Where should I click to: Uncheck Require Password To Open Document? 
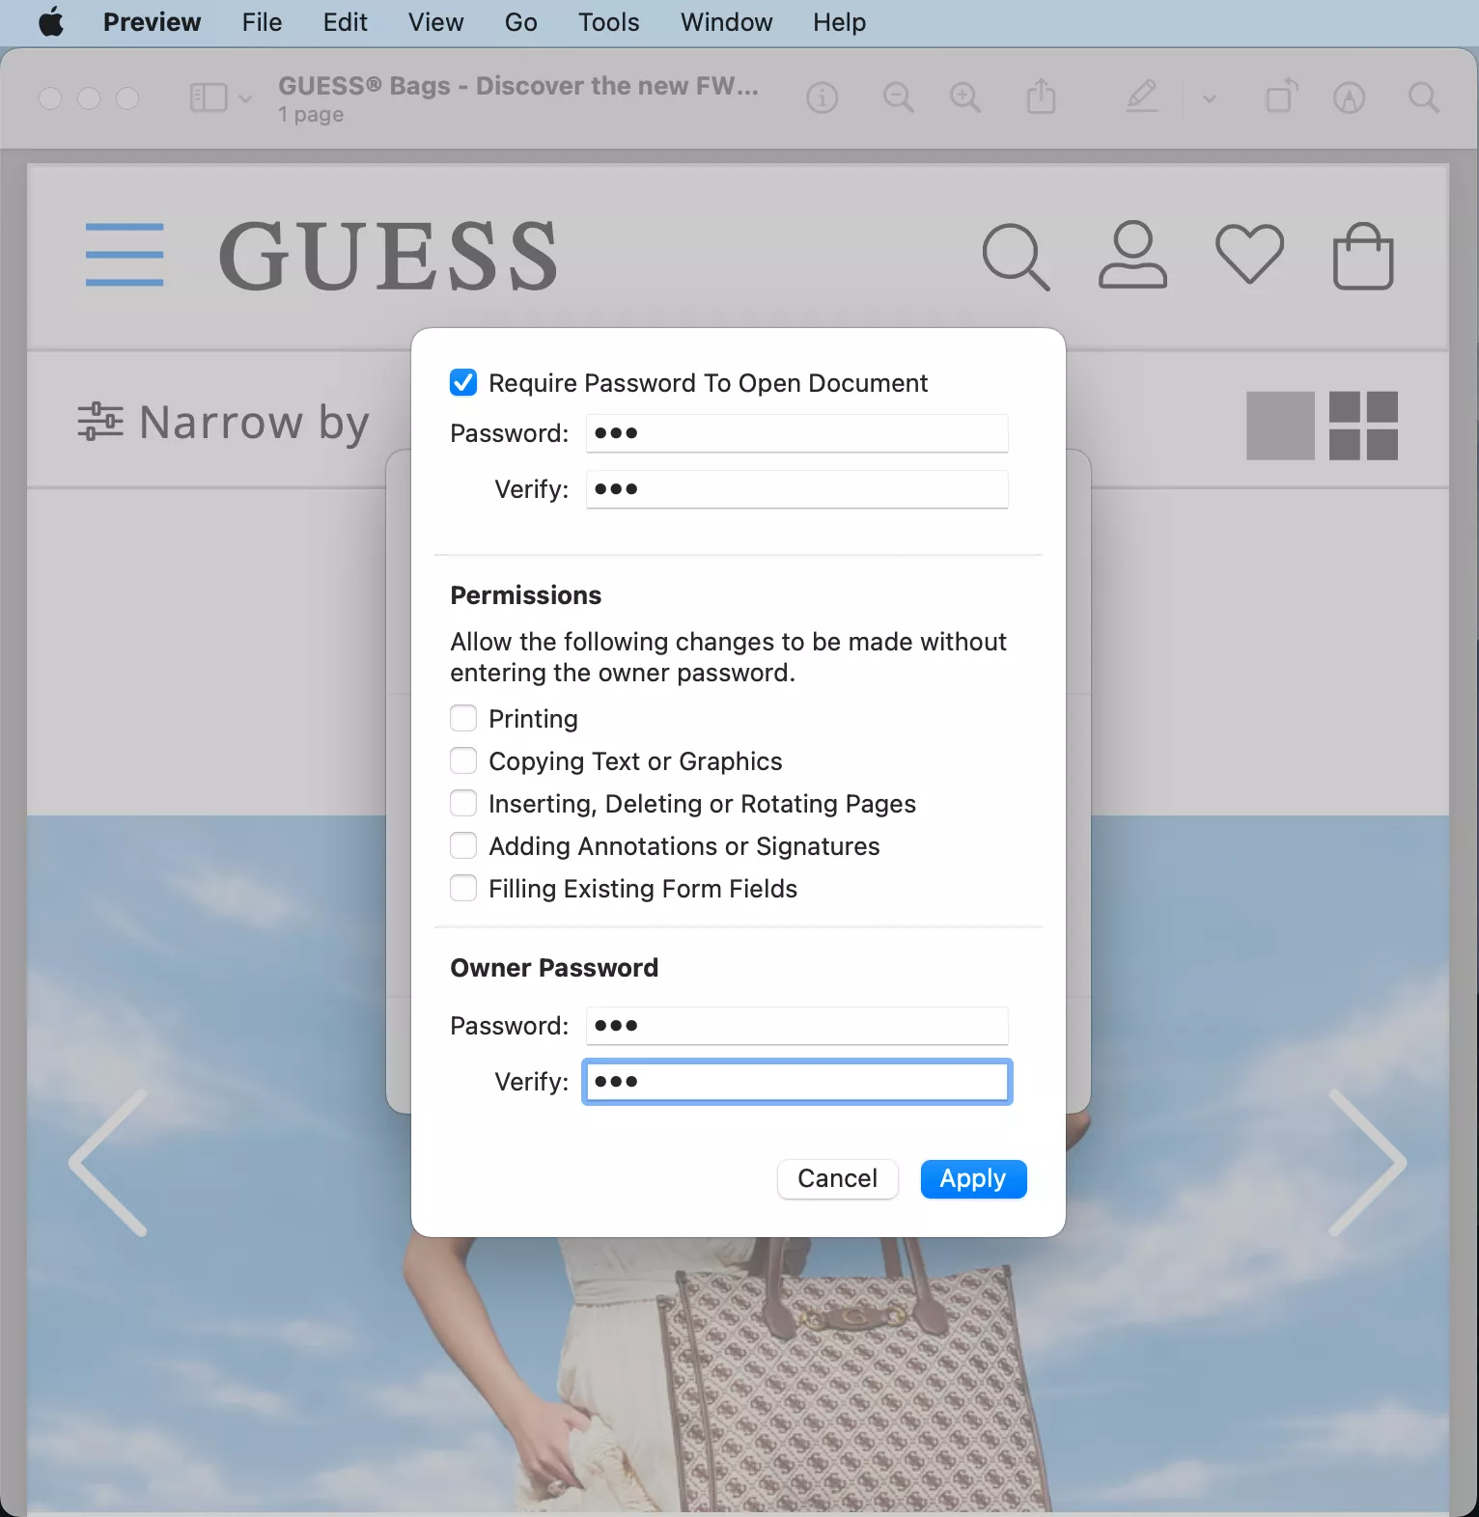point(463,383)
